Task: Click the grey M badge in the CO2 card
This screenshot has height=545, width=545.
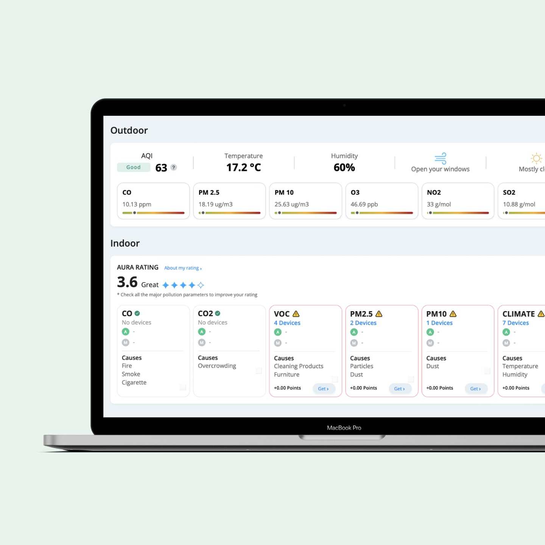Action: pos(202,343)
